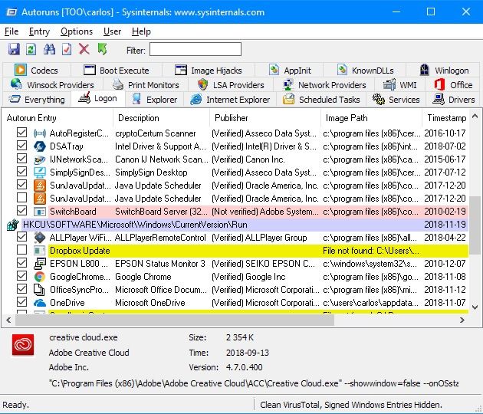Uncheck the OneDrive entry checkbox
The height and width of the screenshot is (414, 483).
click(x=21, y=302)
